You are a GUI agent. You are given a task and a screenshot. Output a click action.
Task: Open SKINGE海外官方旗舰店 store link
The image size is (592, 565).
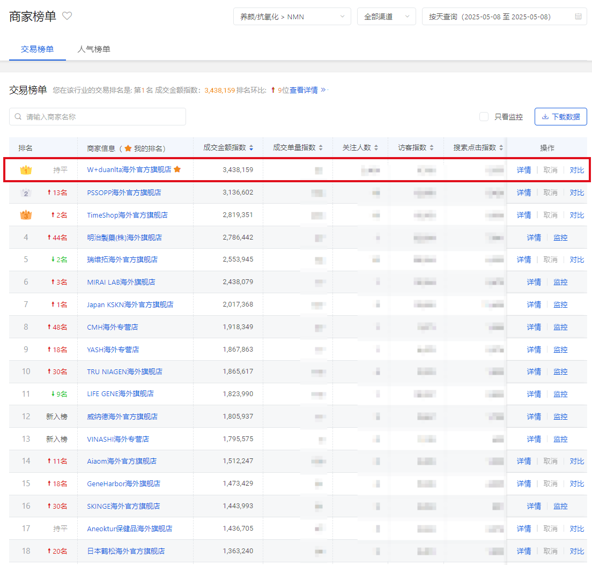(123, 506)
